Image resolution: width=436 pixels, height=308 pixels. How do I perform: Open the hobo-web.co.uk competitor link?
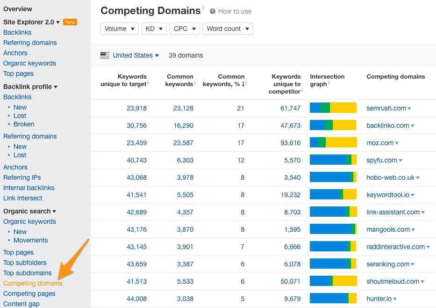click(x=390, y=178)
